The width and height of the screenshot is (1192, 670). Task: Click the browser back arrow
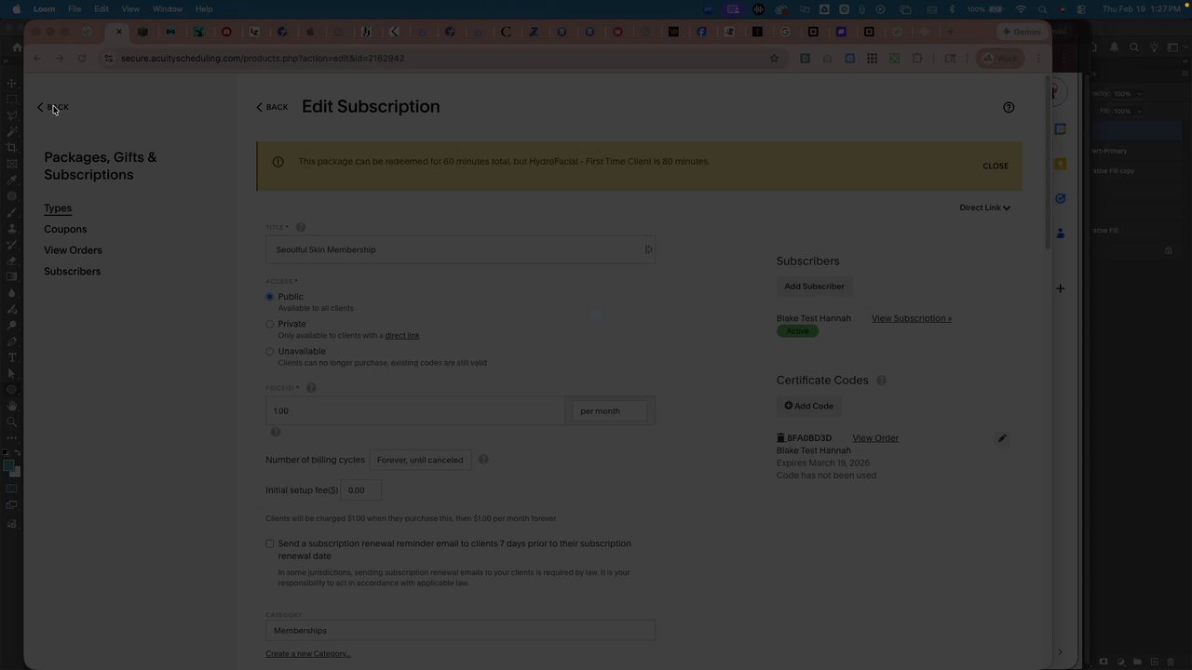coord(37,58)
